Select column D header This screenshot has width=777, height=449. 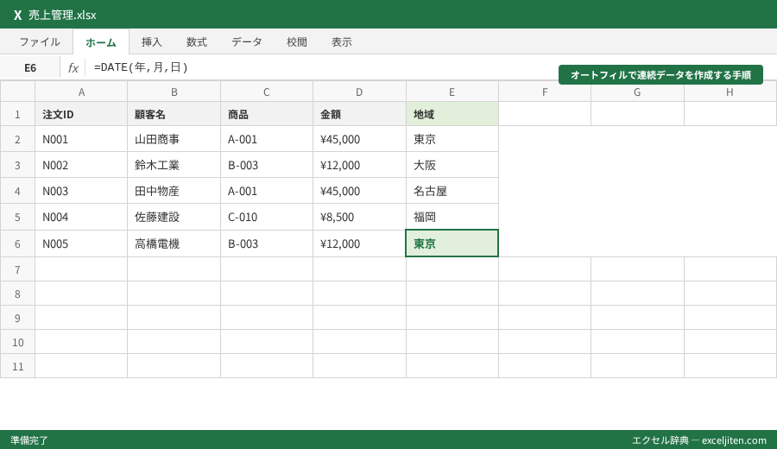click(x=359, y=92)
